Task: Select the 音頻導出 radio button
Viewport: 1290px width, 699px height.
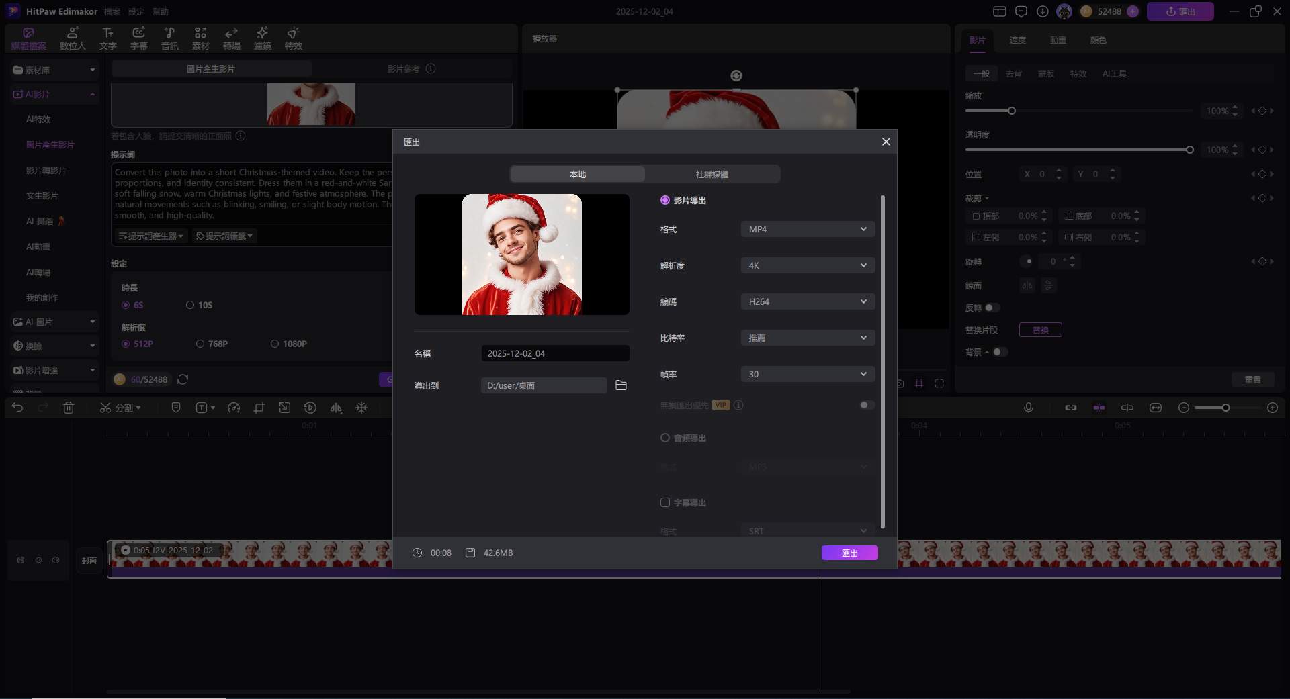Action: pos(664,438)
